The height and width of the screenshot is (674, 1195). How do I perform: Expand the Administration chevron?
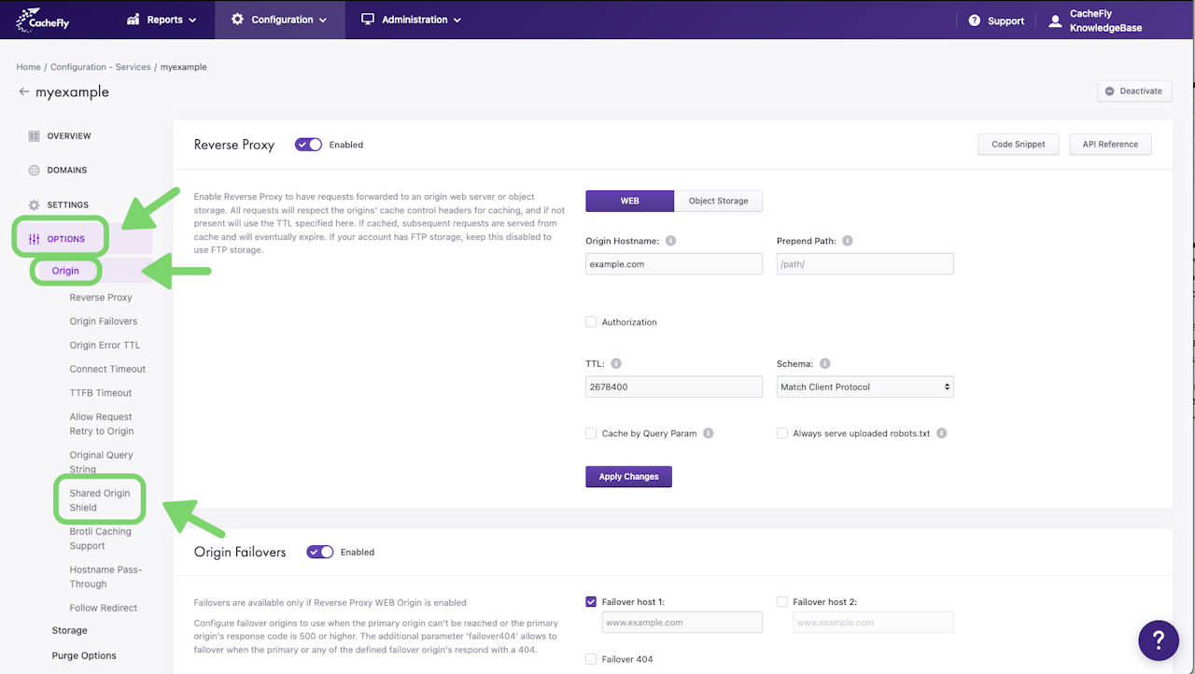tap(457, 21)
